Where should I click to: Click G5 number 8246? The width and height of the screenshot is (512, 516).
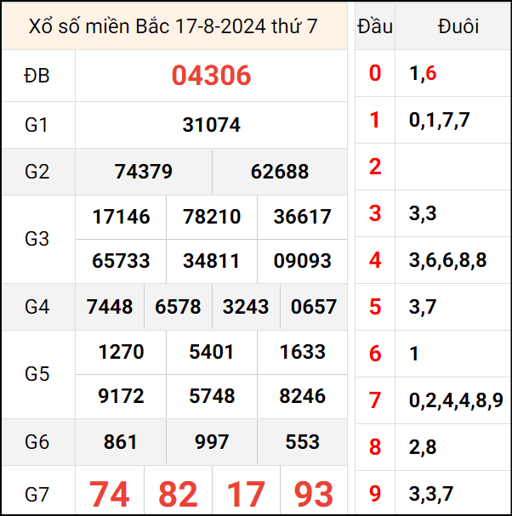[x=302, y=396]
